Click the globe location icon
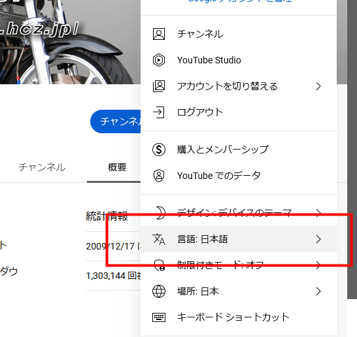 click(159, 291)
